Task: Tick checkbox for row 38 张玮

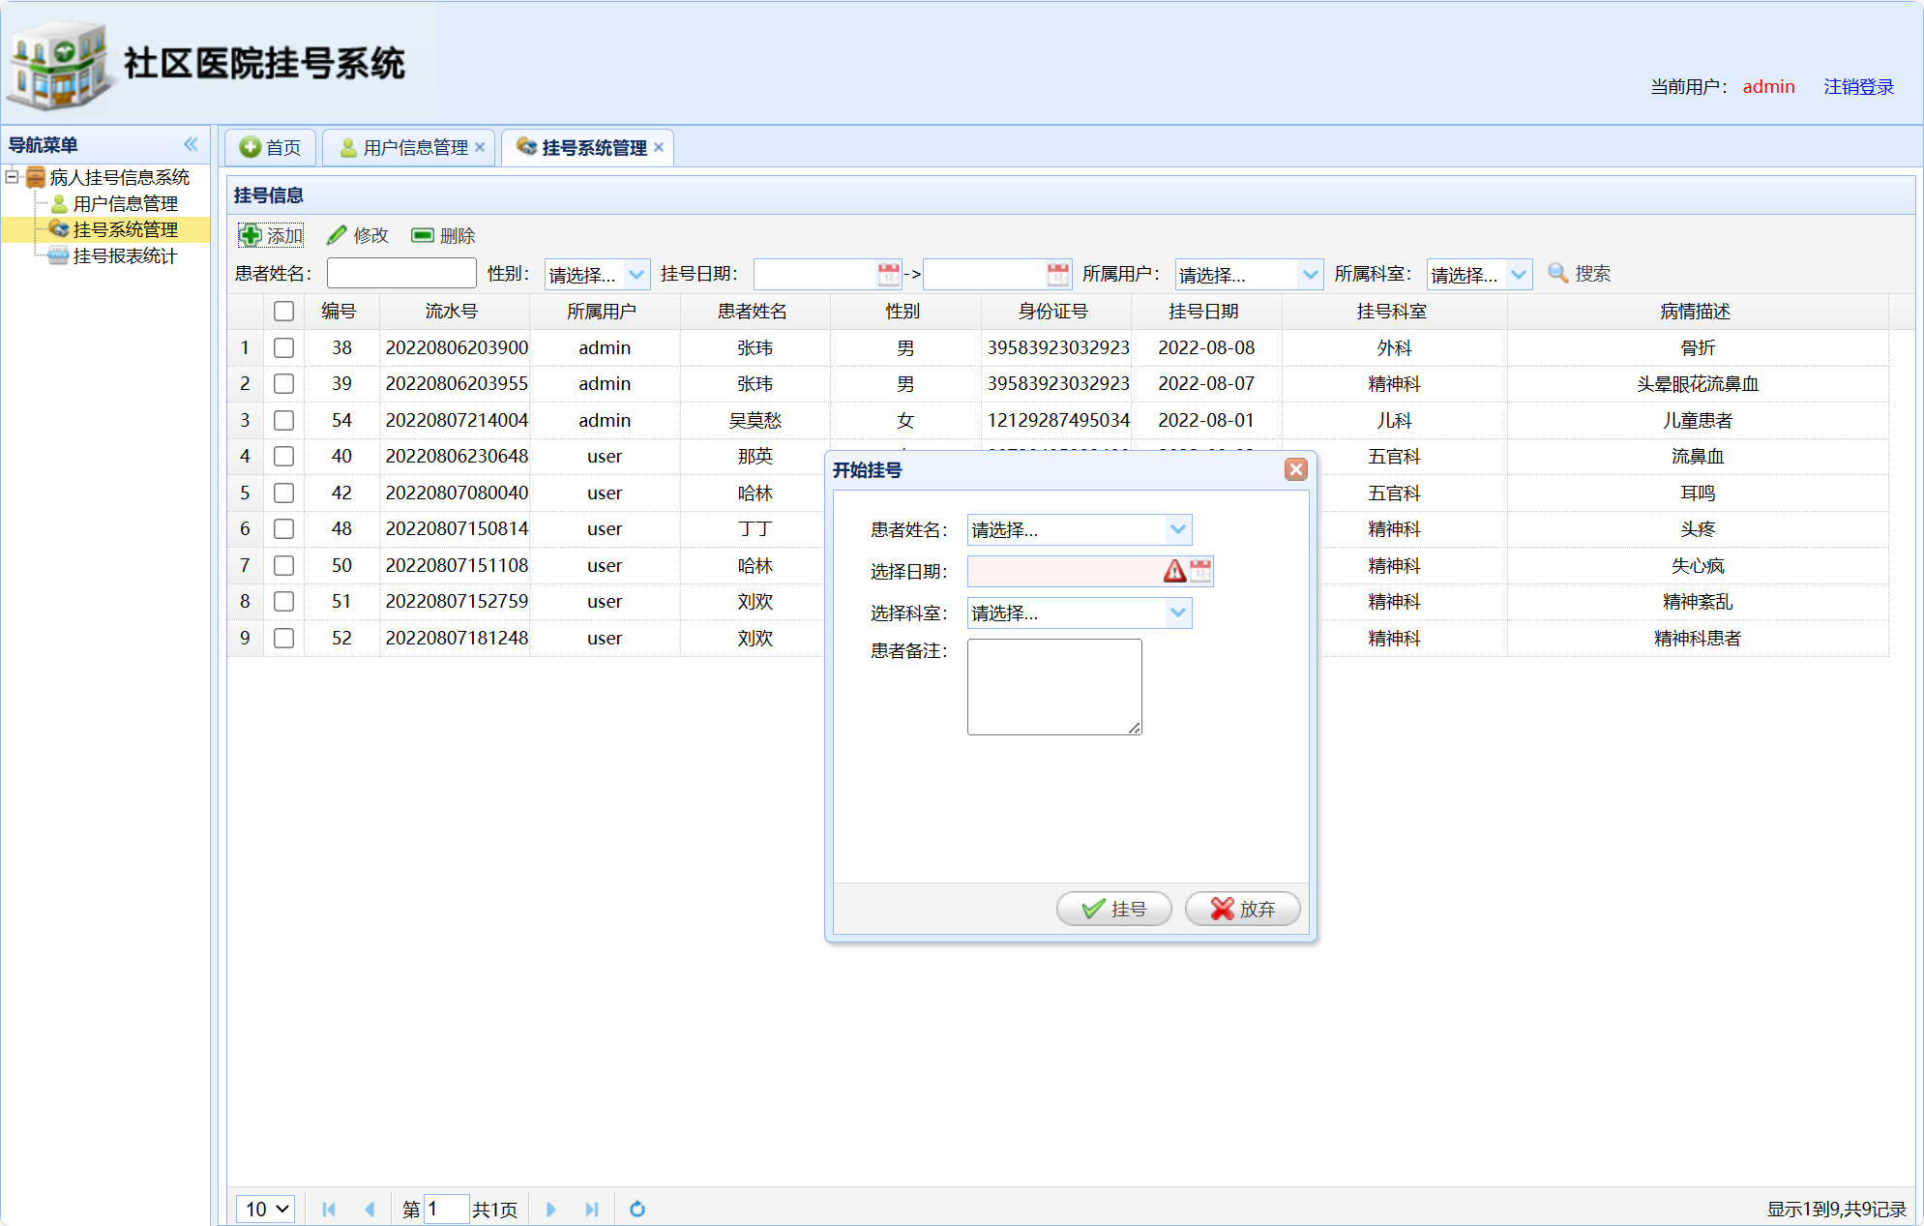Action: pos(283,347)
